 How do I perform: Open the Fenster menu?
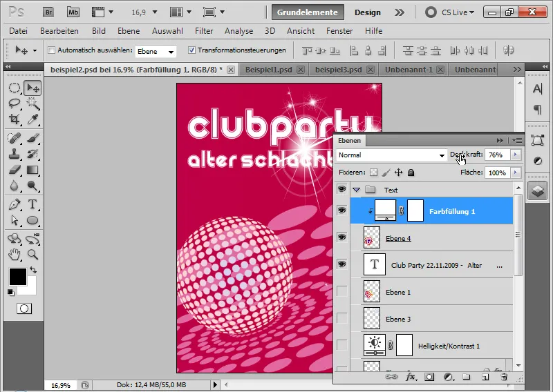tap(339, 31)
